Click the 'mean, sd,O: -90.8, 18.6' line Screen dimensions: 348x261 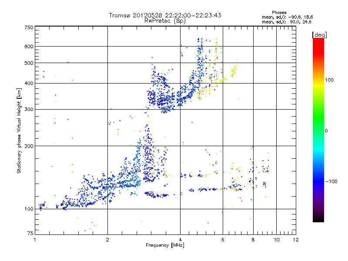[288, 17]
